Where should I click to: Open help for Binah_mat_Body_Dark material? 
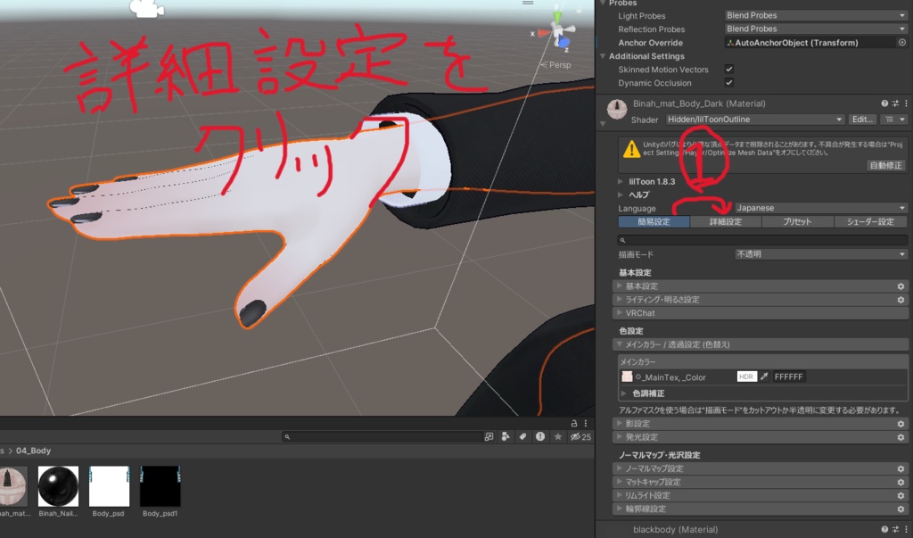tap(884, 103)
